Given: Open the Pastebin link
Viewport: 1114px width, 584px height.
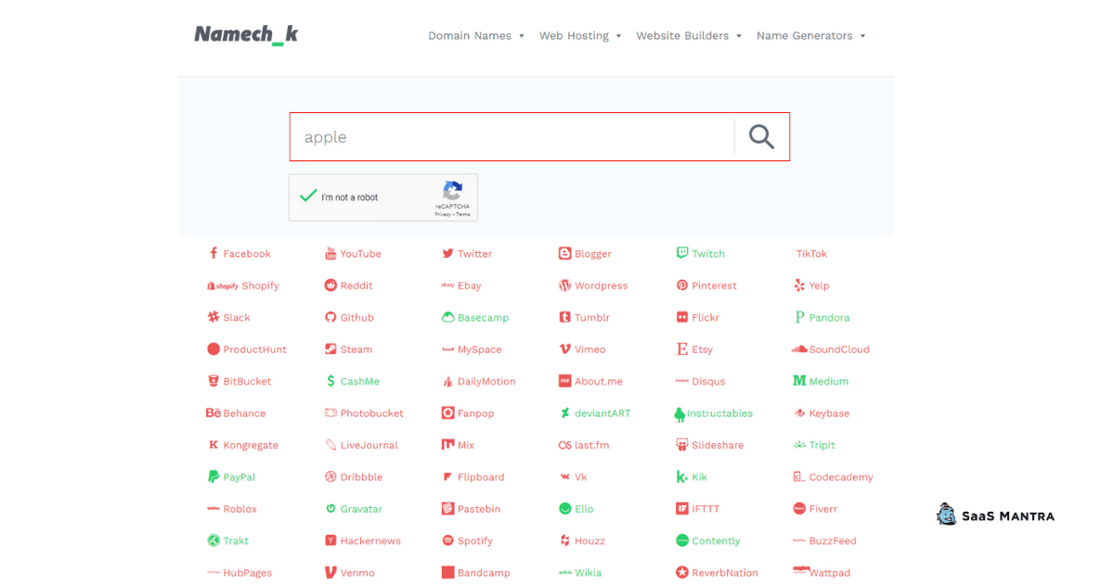Looking at the screenshot, I should 471,509.
